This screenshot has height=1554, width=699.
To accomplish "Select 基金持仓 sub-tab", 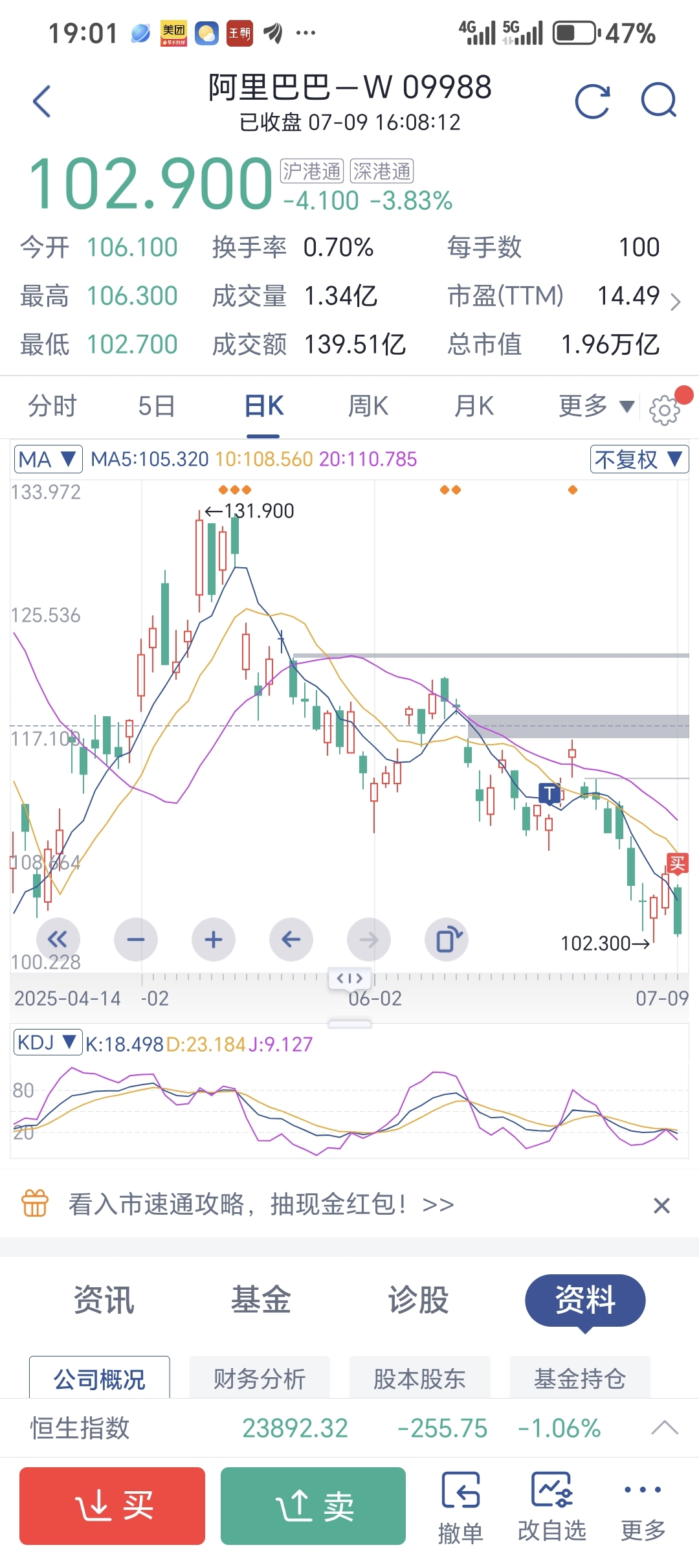I will coord(580,1378).
